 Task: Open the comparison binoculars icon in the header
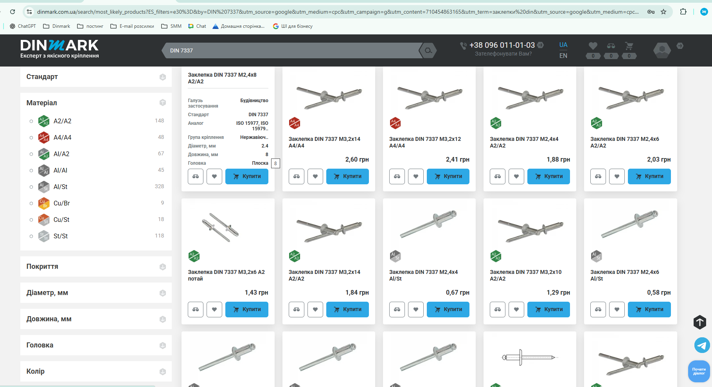pyautogui.click(x=611, y=46)
